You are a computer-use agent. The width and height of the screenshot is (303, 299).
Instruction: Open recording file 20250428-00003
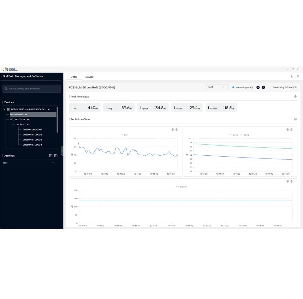32,129
